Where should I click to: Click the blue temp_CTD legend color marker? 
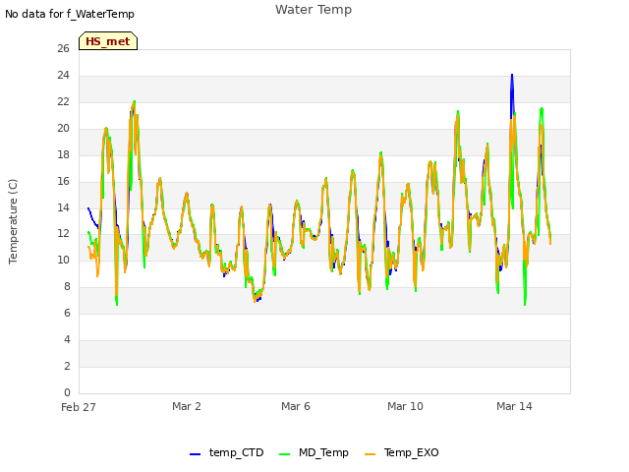click(195, 454)
